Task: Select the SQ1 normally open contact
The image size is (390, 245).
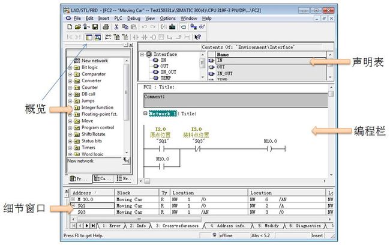Action: [162, 149]
